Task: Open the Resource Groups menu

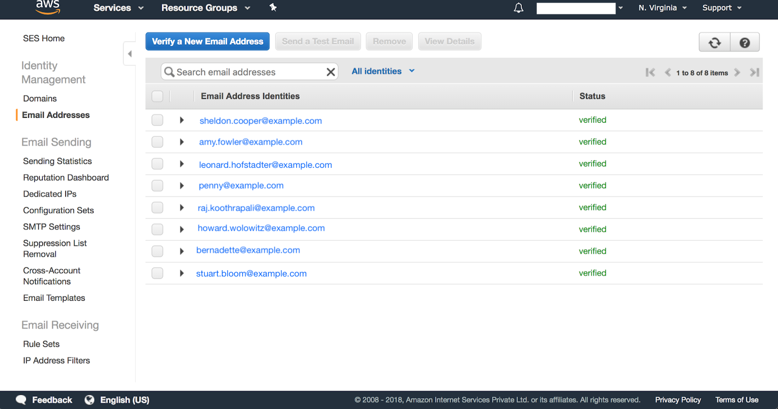Action: [x=206, y=8]
